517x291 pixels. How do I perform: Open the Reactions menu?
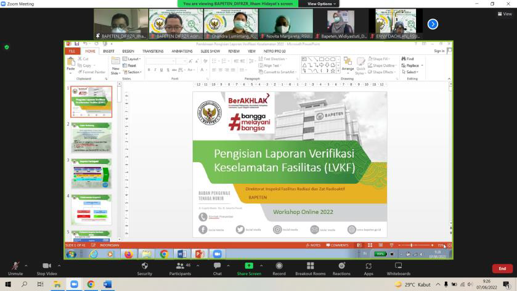(x=341, y=266)
